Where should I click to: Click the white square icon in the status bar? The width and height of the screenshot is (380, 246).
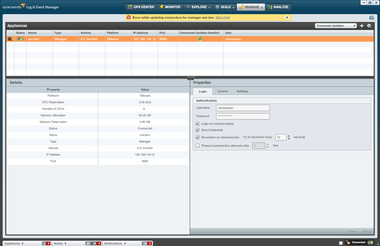341,243
